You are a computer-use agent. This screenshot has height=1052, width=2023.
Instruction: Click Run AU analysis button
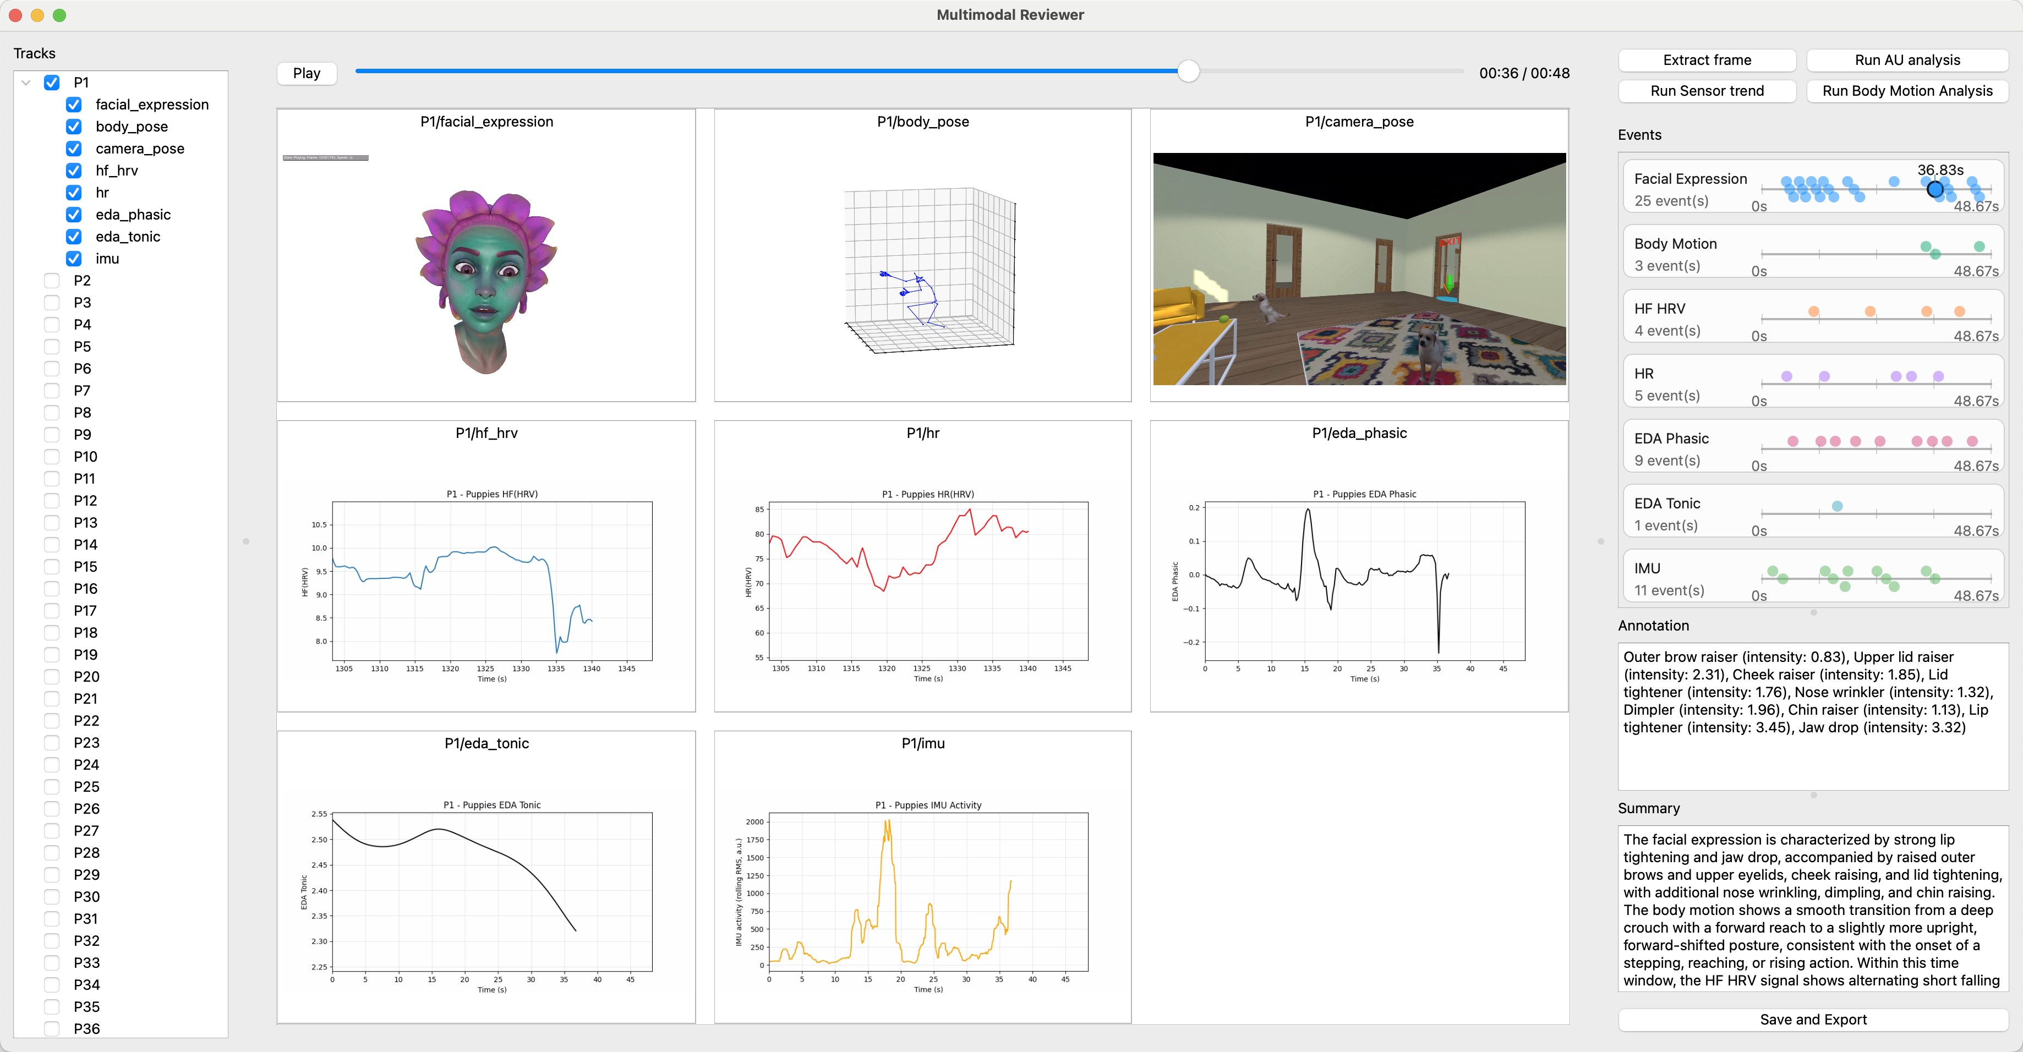point(1907,61)
